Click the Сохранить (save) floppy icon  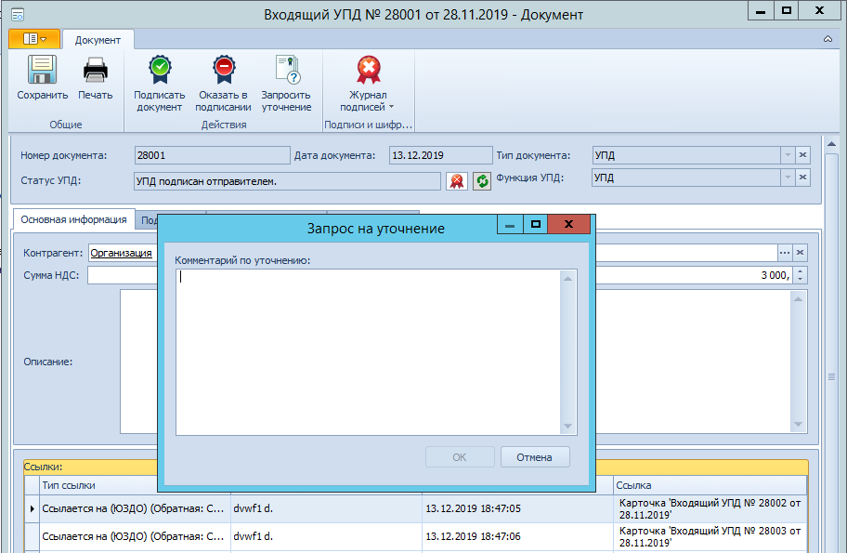tap(42, 70)
